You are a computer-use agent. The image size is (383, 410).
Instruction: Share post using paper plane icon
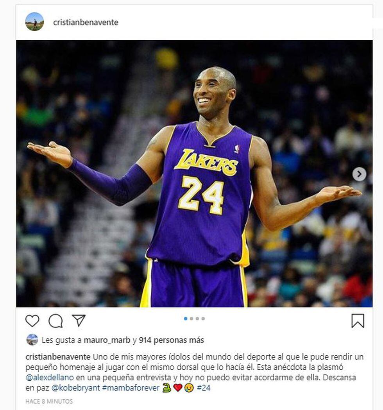[x=79, y=320]
